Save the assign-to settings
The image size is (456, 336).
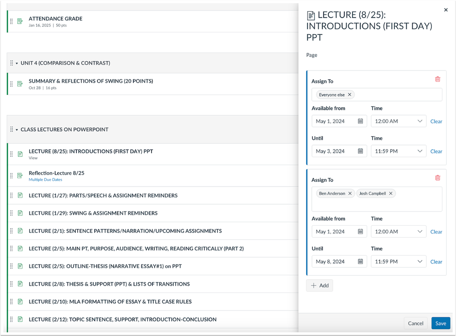(x=440, y=323)
